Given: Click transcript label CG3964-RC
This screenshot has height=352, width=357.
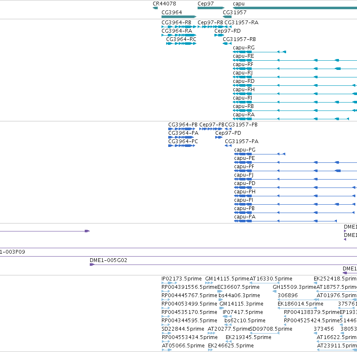Looking at the screenshot, I should [x=181, y=39].
